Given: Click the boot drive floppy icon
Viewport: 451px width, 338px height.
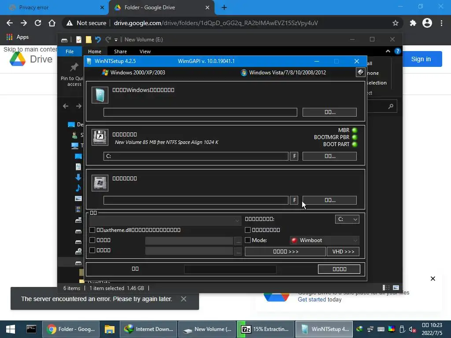Looking at the screenshot, I should (100, 137).
